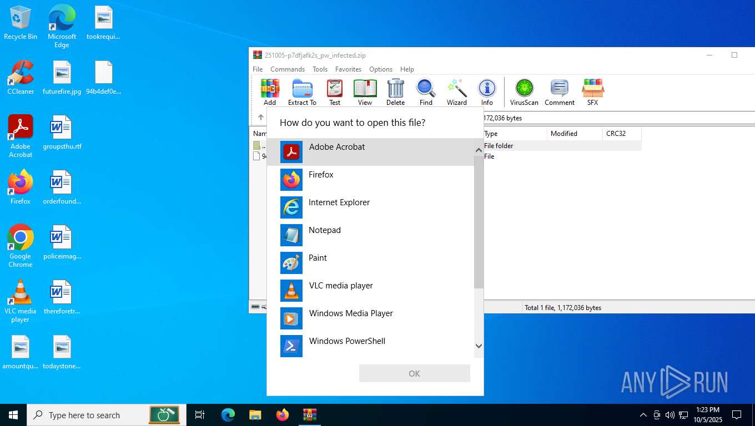
Task: Open Task View on taskbar
Action: [200, 415]
